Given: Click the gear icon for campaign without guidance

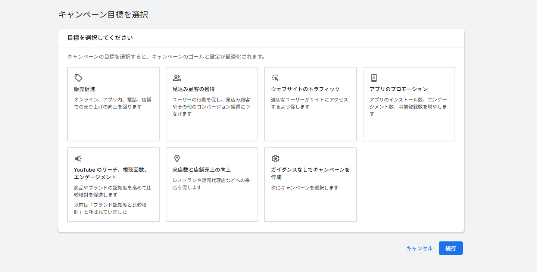Looking at the screenshot, I should pos(275,159).
